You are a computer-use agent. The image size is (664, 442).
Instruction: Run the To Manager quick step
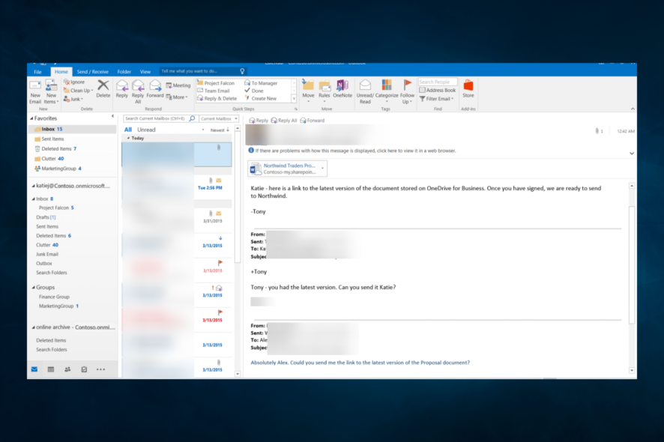tap(261, 83)
